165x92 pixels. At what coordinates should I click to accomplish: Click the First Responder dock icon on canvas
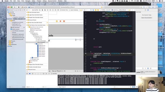[60, 21]
